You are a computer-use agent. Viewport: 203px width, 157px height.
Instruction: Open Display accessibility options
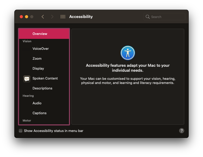click(44, 68)
